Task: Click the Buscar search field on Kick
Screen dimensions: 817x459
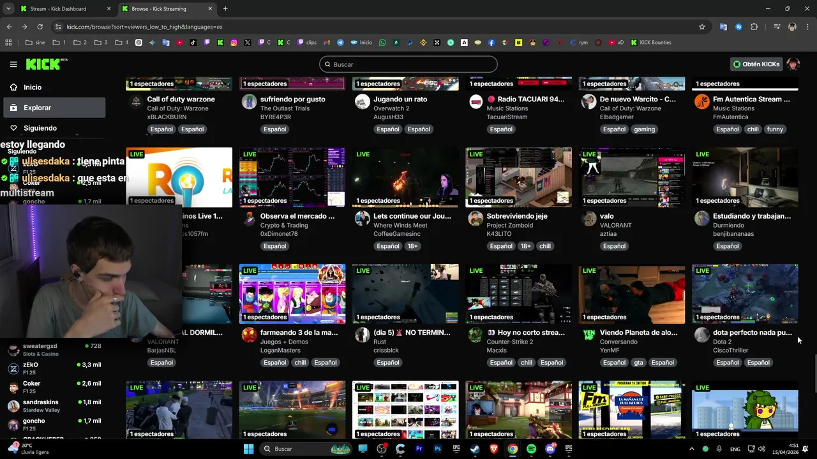Action: click(x=408, y=64)
